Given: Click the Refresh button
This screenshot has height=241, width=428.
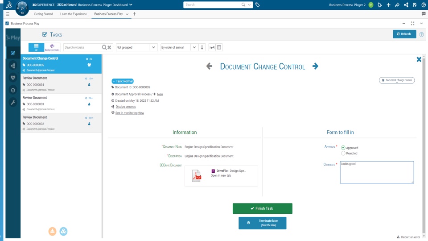Looking at the screenshot, I should tap(404, 34).
